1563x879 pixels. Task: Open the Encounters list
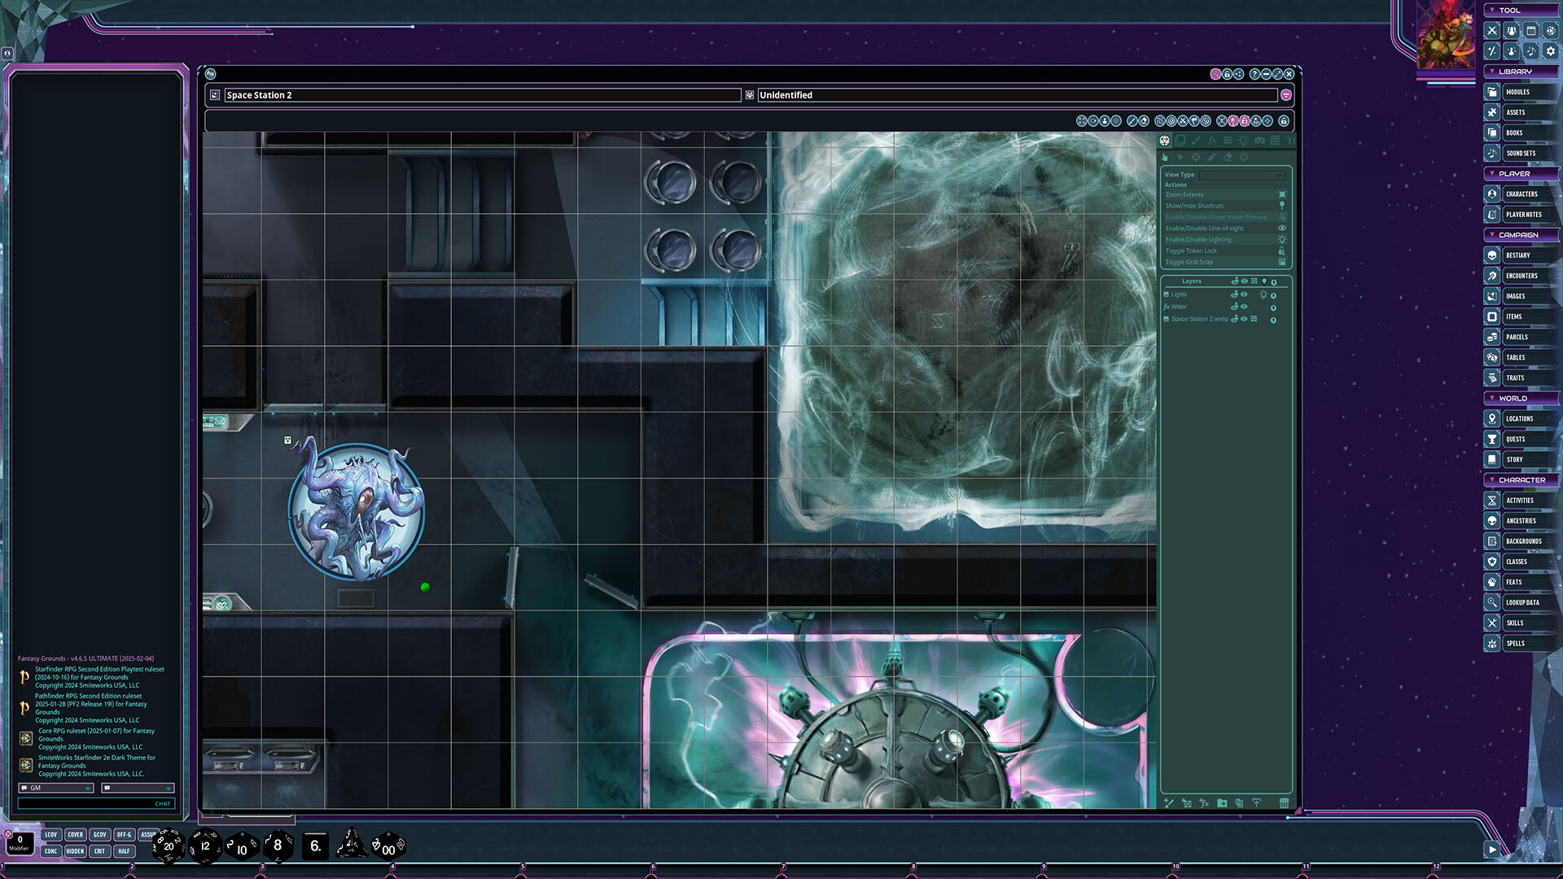(x=1521, y=276)
